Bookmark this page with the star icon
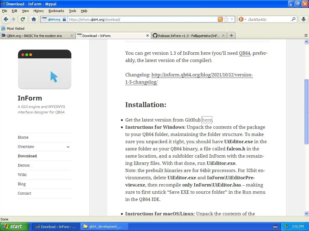Screen dimensions: 309x231 226,19
